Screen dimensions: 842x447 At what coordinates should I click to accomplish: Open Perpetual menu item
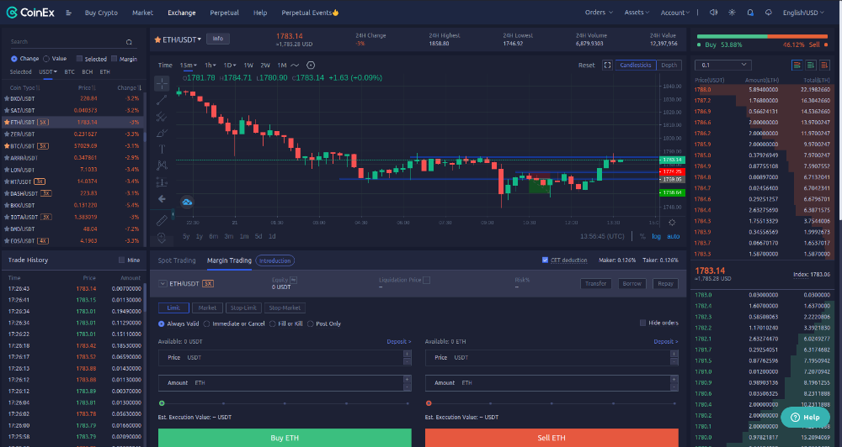click(x=224, y=13)
